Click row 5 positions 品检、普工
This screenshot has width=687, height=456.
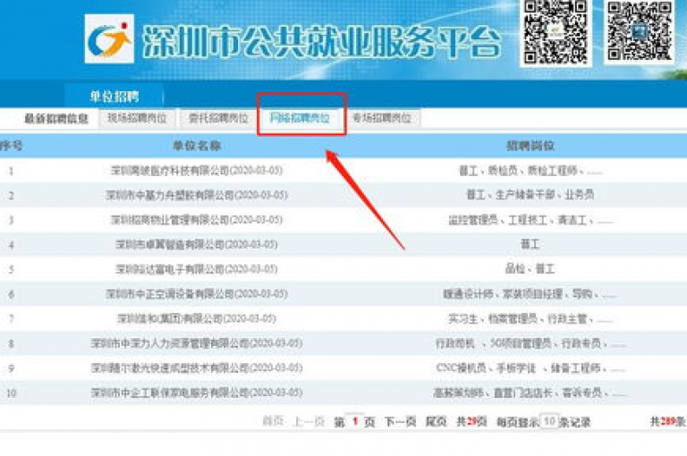pos(530,268)
